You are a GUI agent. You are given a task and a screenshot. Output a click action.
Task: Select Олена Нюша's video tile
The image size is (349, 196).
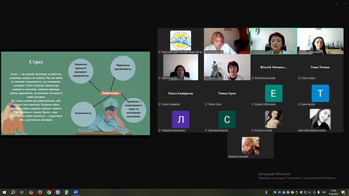227,41
